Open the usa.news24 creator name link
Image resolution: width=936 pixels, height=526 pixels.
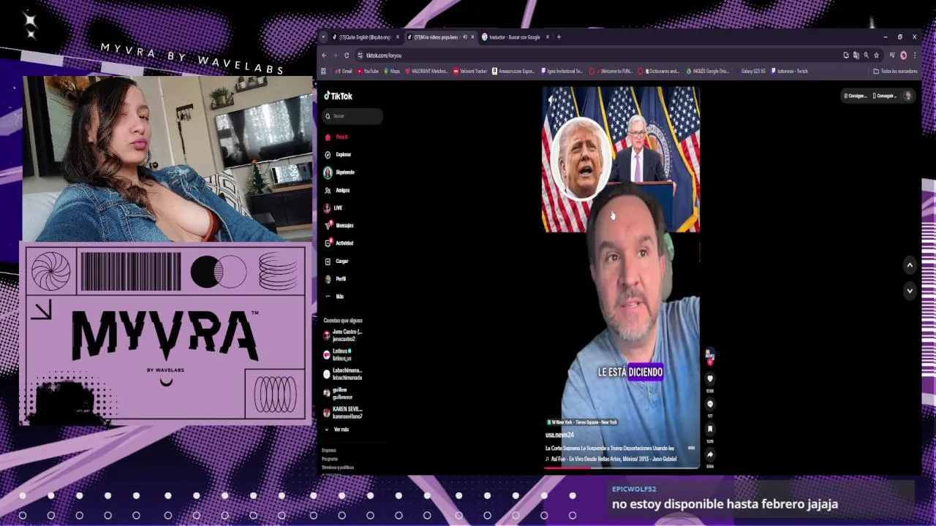coord(559,435)
